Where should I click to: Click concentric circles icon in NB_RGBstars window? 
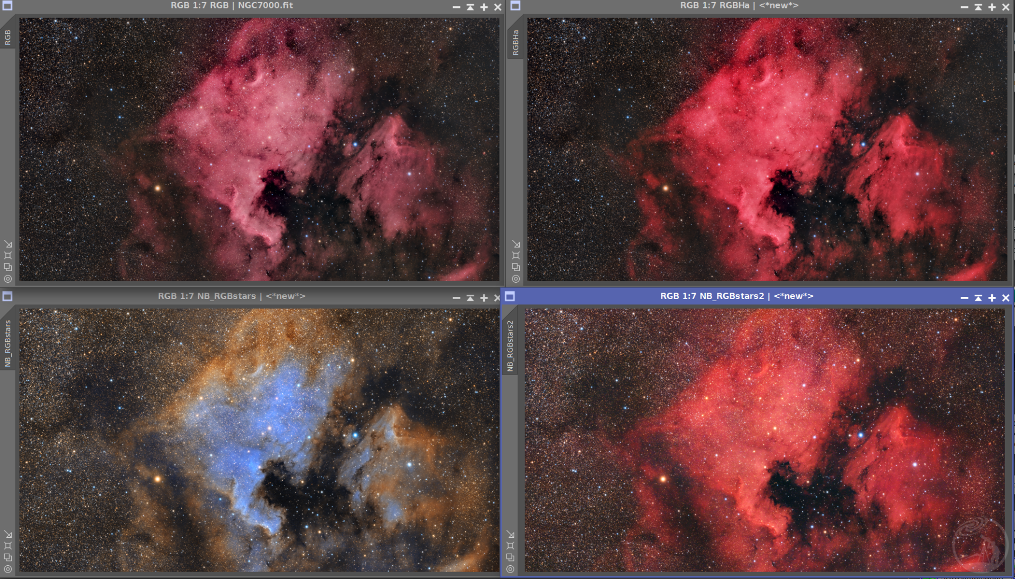pos(8,569)
